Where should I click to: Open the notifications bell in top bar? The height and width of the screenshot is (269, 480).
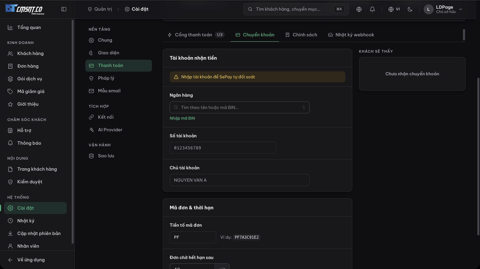tap(372, 9)
